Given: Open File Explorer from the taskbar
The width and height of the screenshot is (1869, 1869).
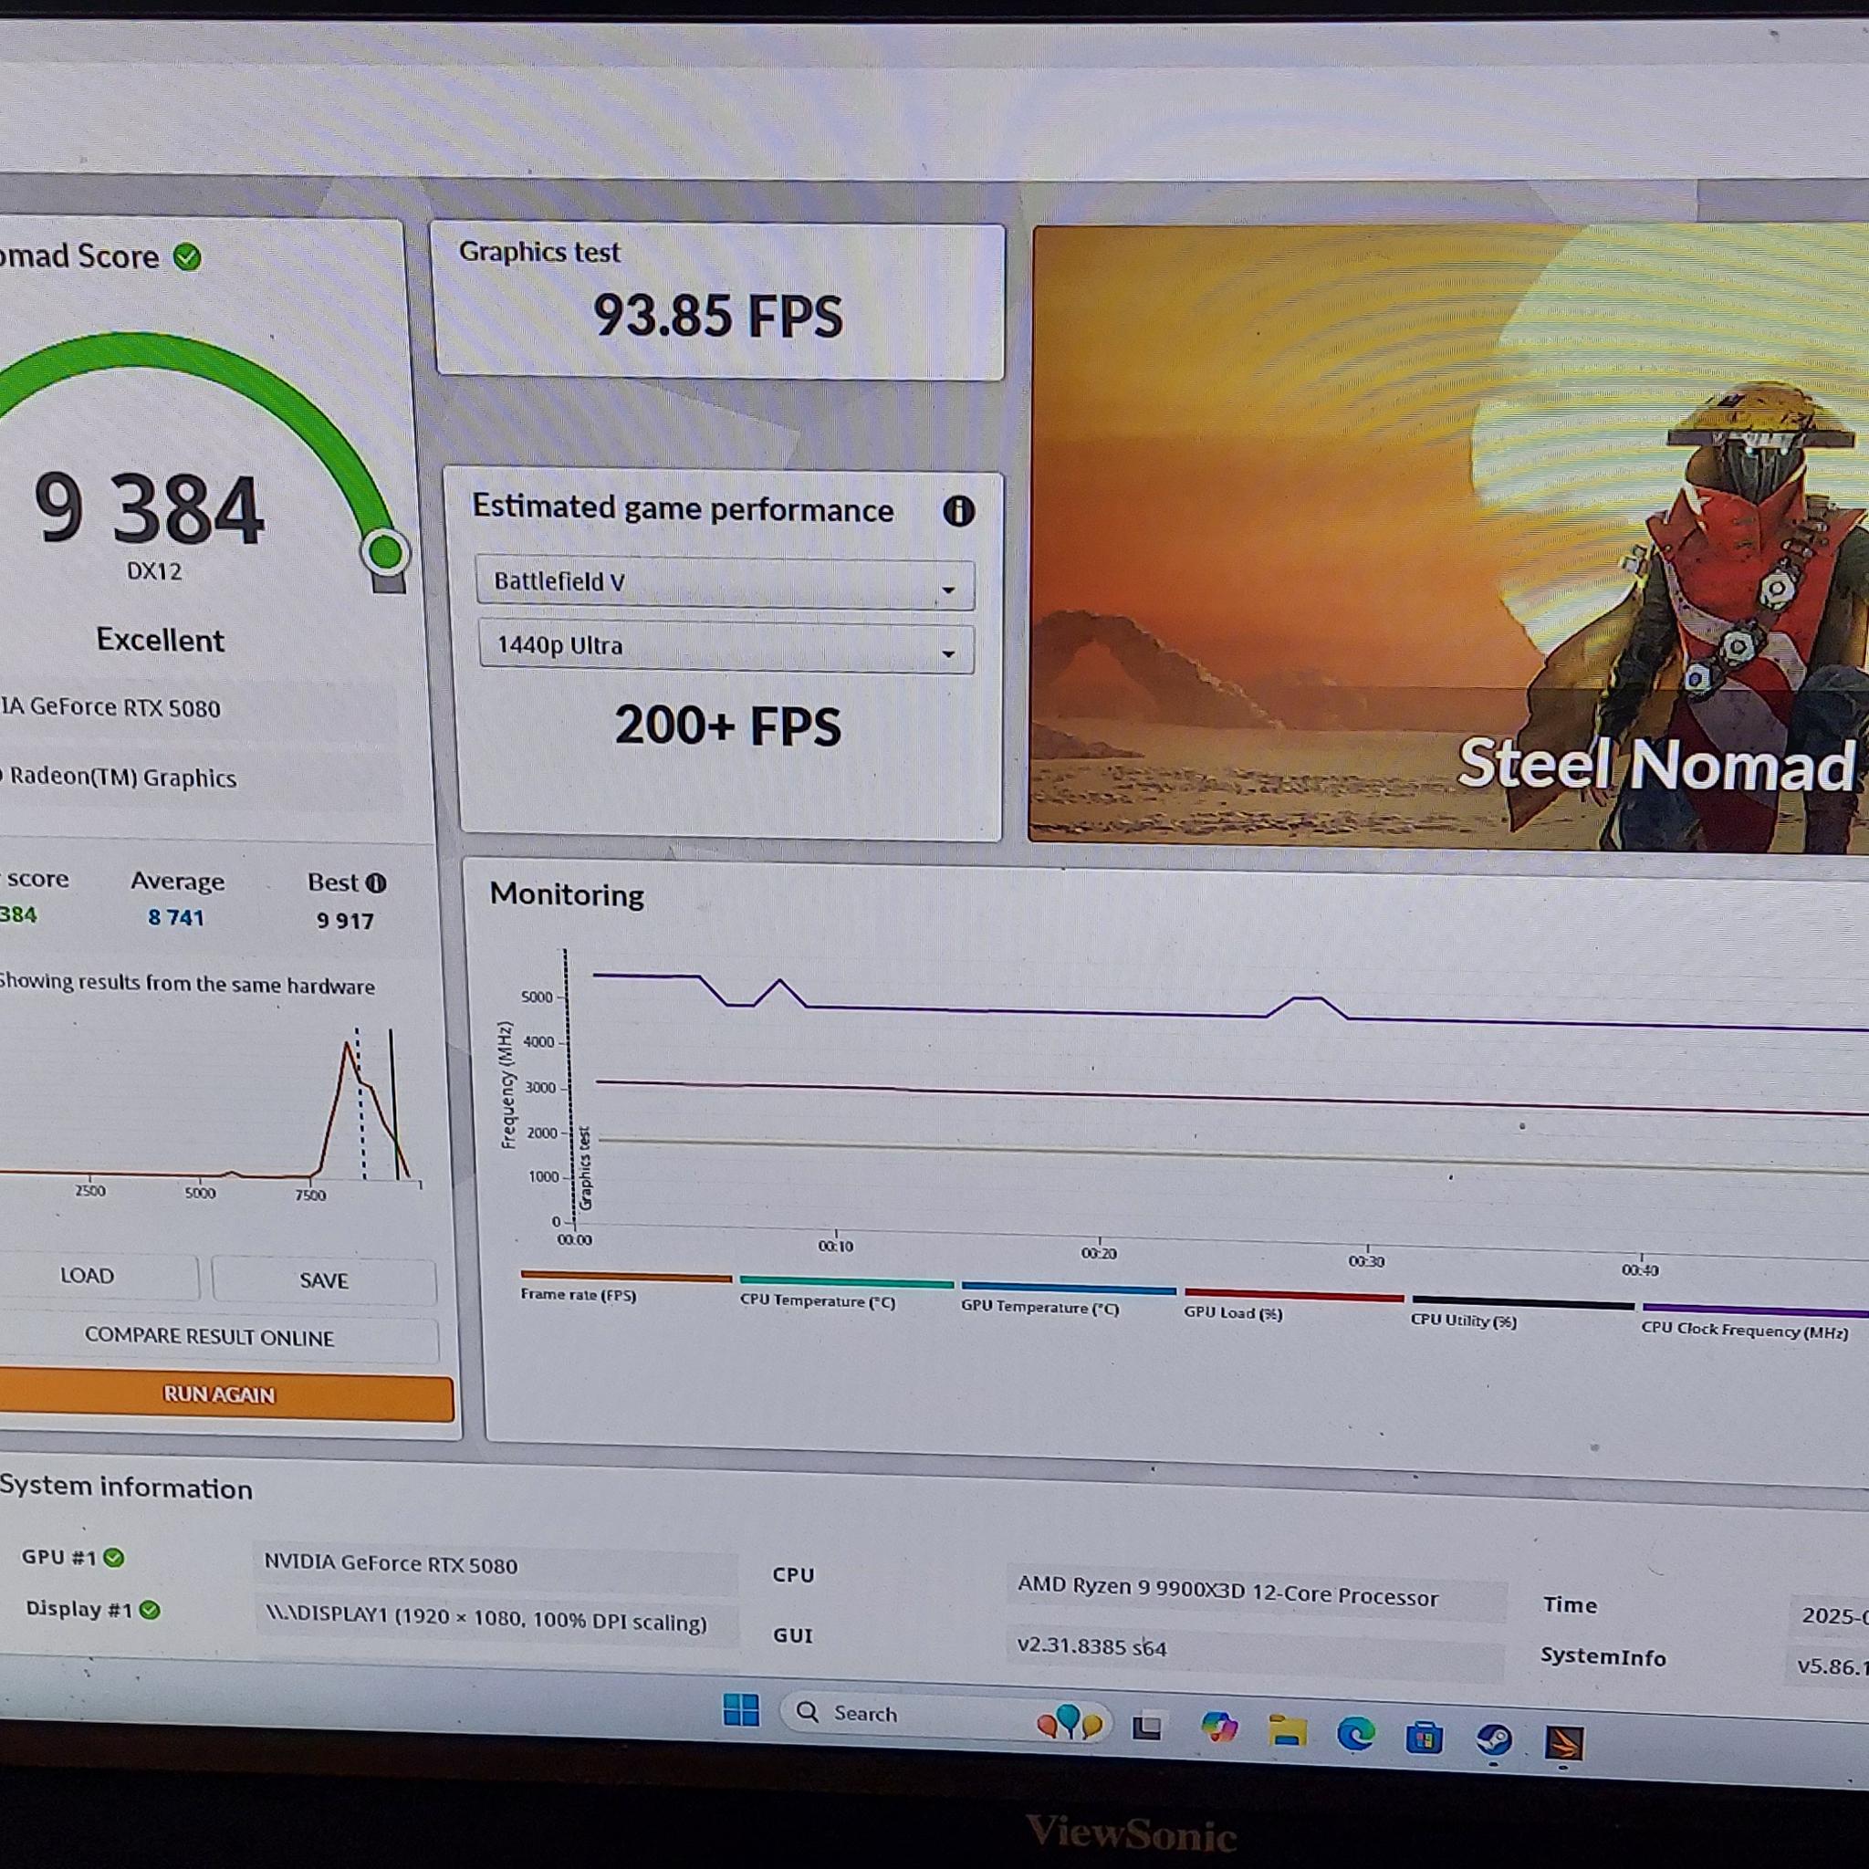Looking at the screenshot, I should click(x=1288, y=1731).
